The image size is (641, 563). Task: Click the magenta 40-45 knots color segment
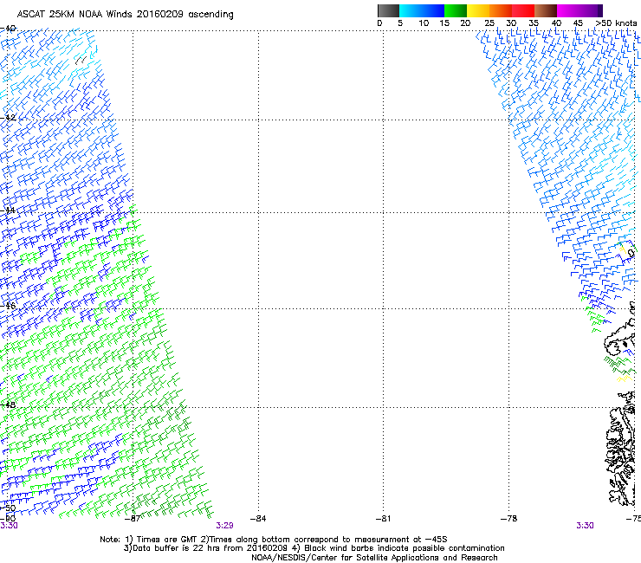tap(568, 10)
